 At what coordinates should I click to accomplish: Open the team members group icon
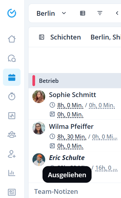[x=12, y=134]
